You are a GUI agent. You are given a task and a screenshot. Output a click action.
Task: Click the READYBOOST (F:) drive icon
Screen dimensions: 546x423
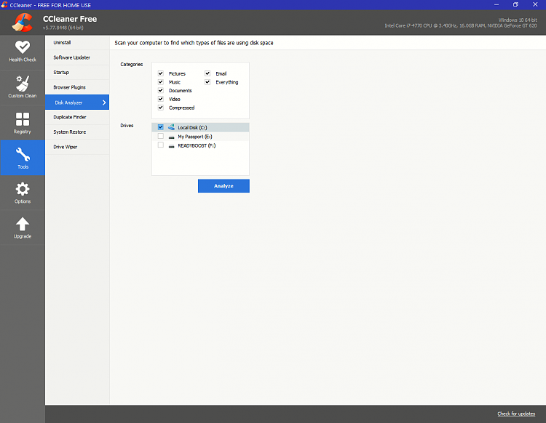coord(171,146)
